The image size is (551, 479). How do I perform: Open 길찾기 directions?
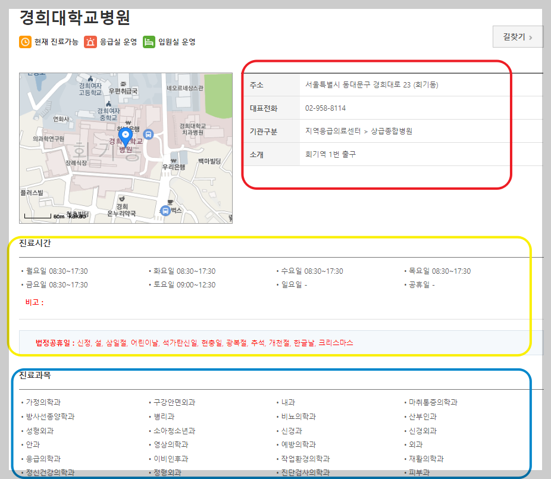point(517,36)
